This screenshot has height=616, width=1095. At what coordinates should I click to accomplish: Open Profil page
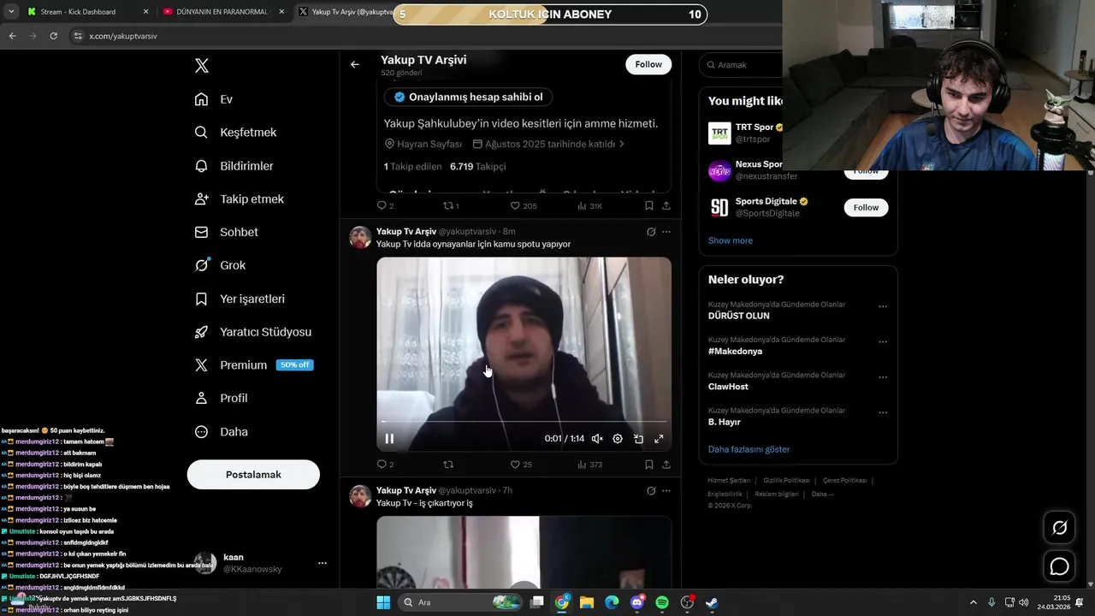pos(221,398)
